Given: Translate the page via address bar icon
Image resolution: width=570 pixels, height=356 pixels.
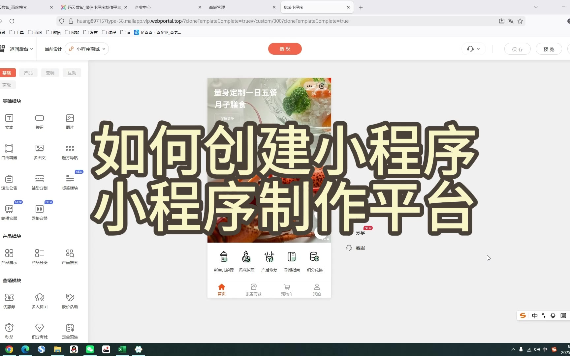Looking at the screenshot, I should [511, 21].
